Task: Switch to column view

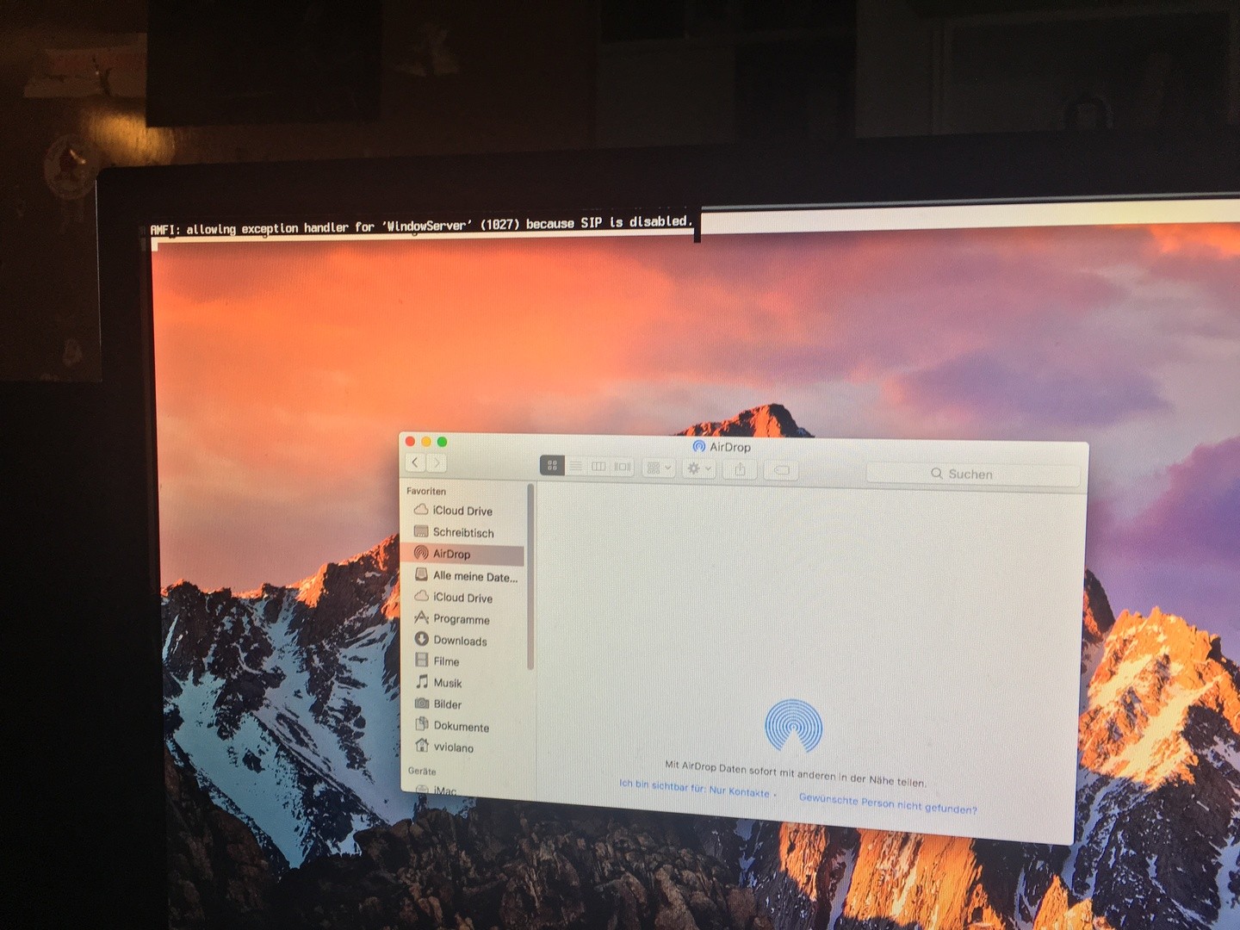Action: pos(598,466)
